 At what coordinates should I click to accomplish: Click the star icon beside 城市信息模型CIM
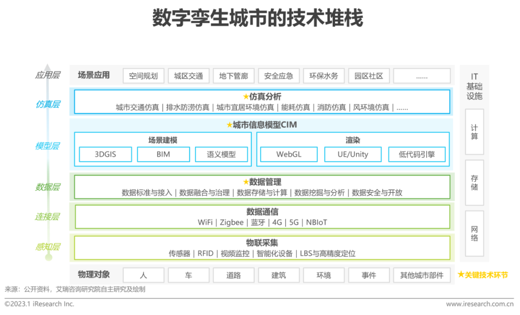pyautogui.click(x=229, y=125)
